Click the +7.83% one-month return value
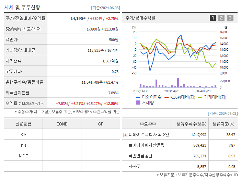The image size is (241, 180). (x=62, y=104)
